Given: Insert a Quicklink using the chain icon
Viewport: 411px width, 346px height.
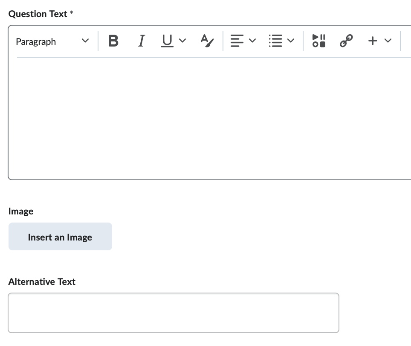Looking at the screenshot, I should click(x=346, y=41).
